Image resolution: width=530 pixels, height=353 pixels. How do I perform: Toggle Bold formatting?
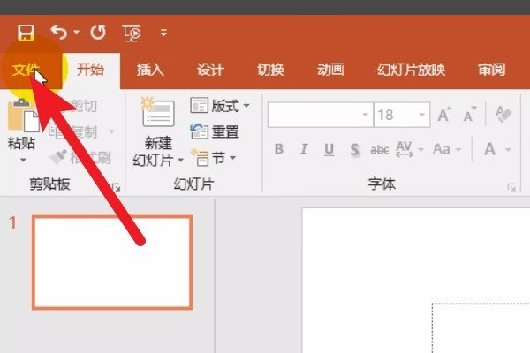coord(279,149)
